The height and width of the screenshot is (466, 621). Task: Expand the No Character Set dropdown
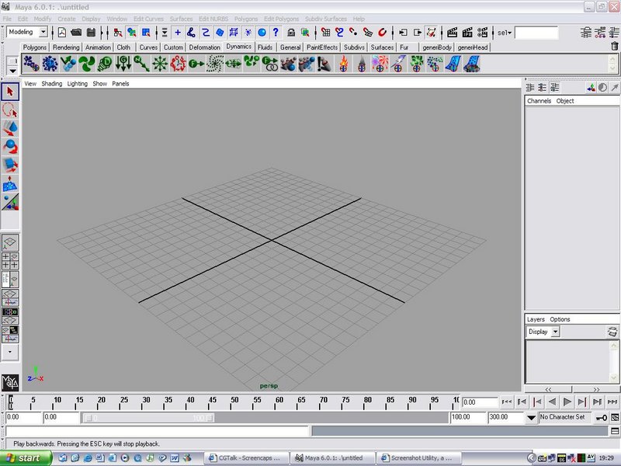(531, 417)
